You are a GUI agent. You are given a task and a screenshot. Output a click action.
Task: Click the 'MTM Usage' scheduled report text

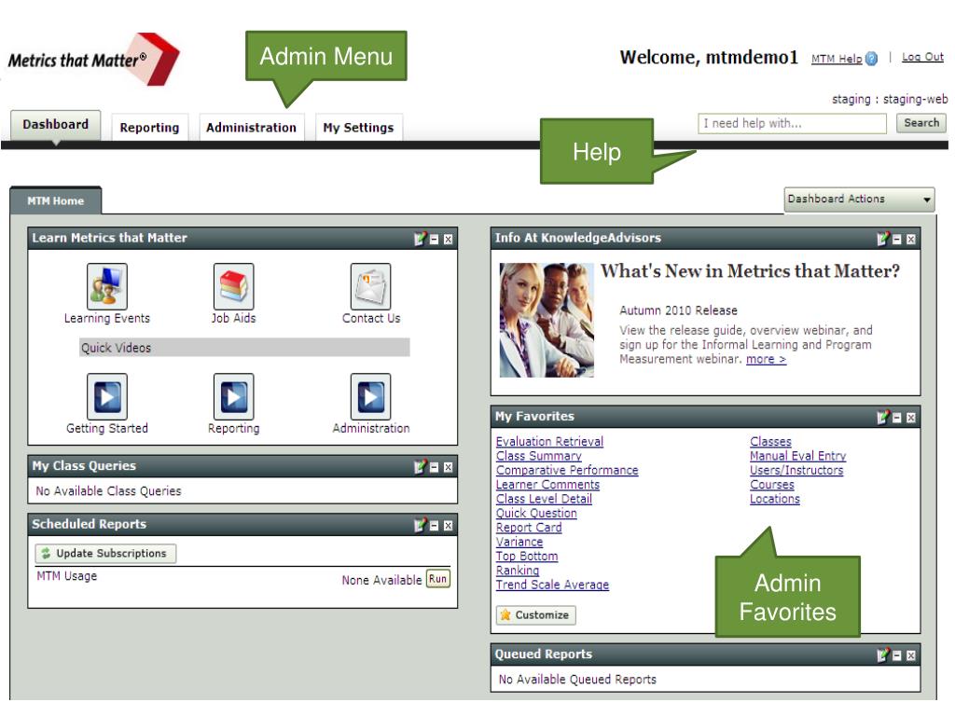pos(66,576)
